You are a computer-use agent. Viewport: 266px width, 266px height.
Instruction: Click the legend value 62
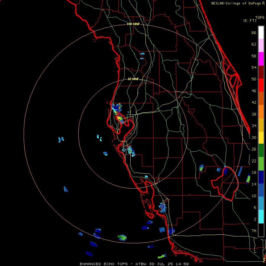click(254, 44)
